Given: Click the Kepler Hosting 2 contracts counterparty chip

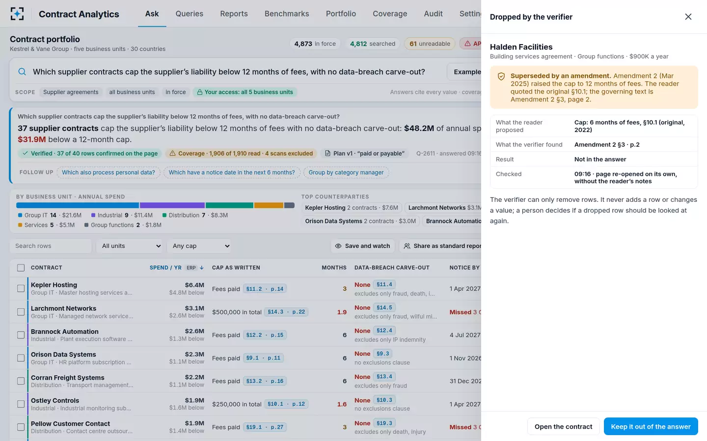Looking at the screenshot, I should (352, 208).
